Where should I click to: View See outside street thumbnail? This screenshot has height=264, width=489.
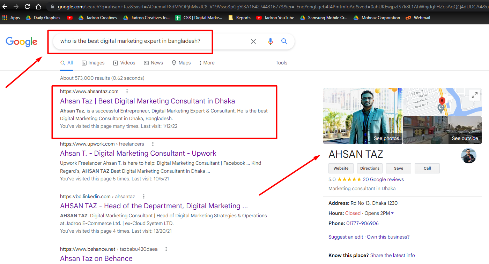(442, 130)
